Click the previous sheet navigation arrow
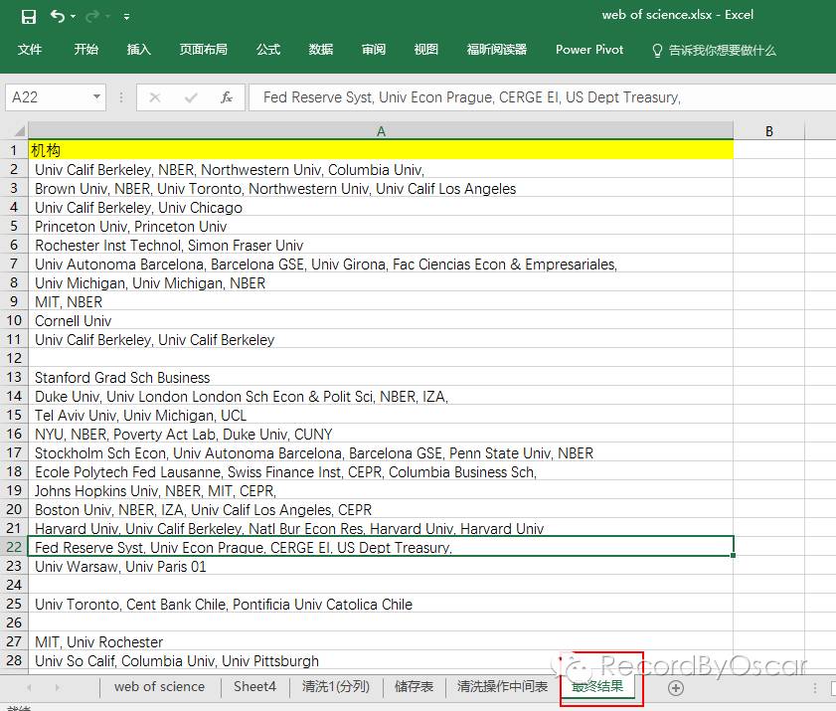 tap(29, 687)
